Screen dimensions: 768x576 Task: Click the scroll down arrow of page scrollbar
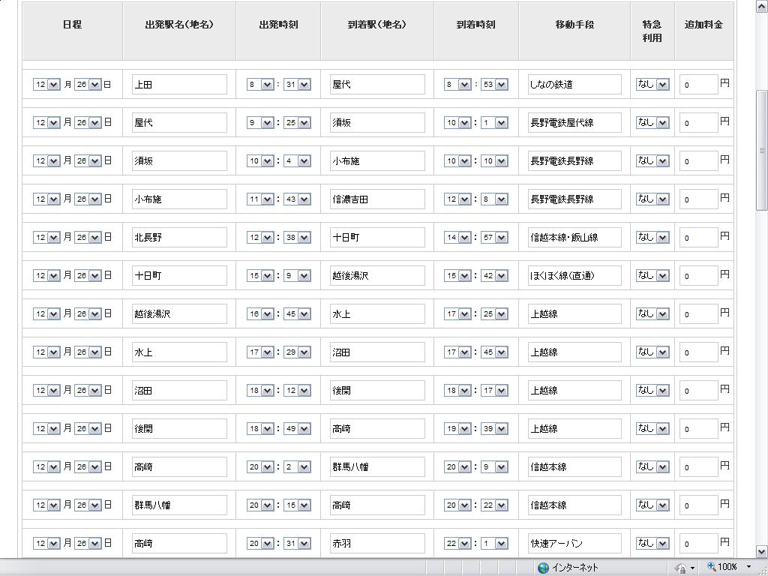[762, 550]
